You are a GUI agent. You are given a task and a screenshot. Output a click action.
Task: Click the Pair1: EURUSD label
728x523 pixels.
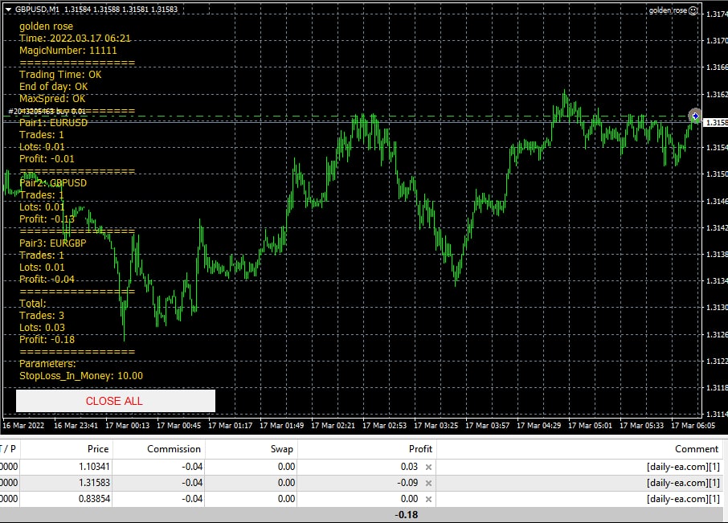click(53, 123)
